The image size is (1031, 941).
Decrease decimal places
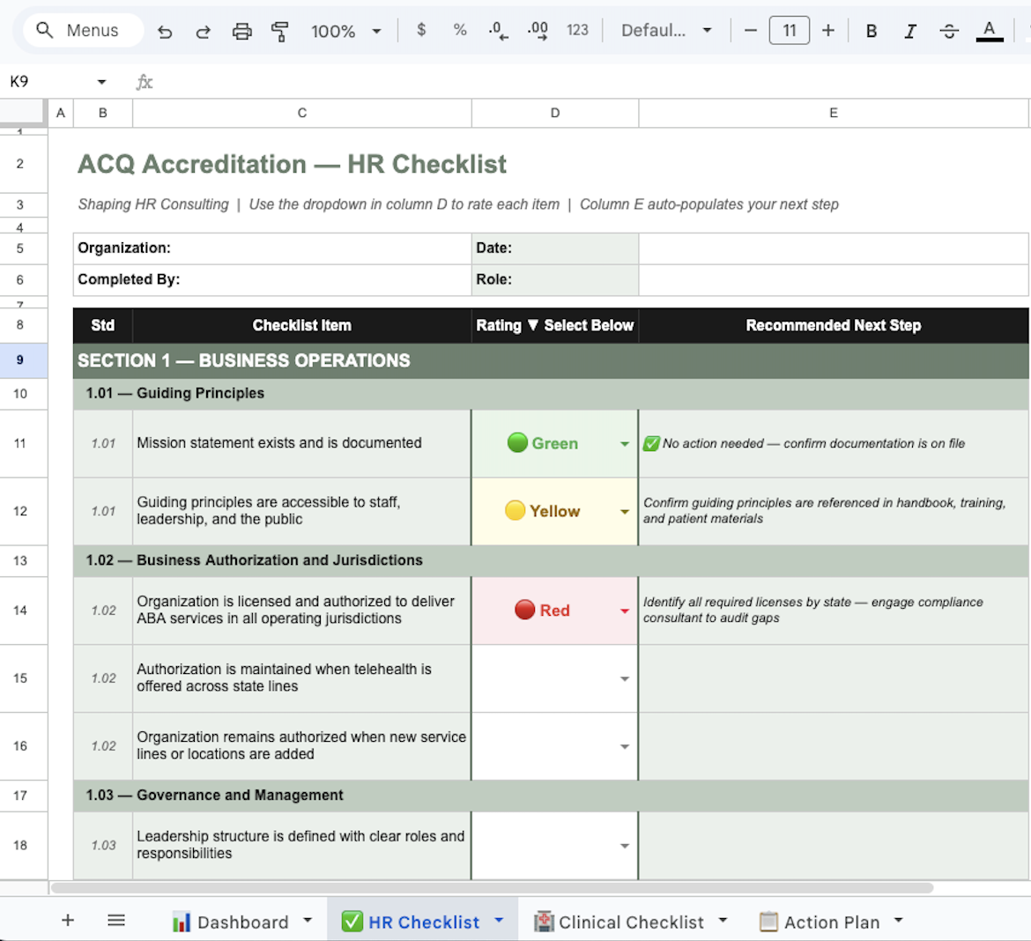(x=499, y=30)
